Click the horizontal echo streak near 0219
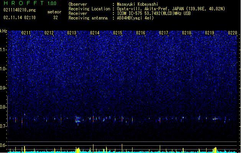The image size is (241, 153). coord(216,119)
